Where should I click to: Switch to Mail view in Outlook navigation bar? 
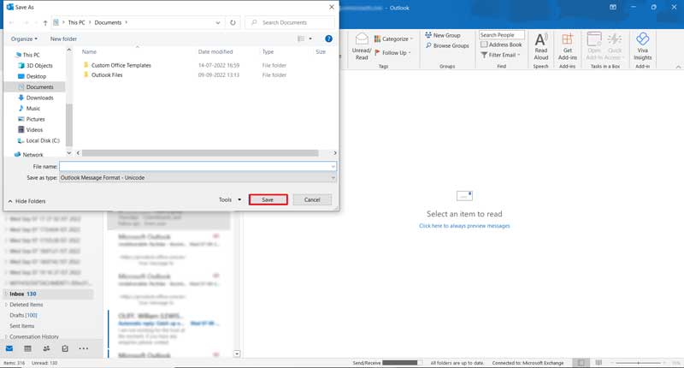[9, 348]
